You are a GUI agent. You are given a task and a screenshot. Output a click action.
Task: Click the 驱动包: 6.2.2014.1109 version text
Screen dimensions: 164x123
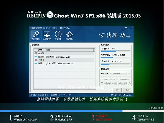tap(61, 95)
